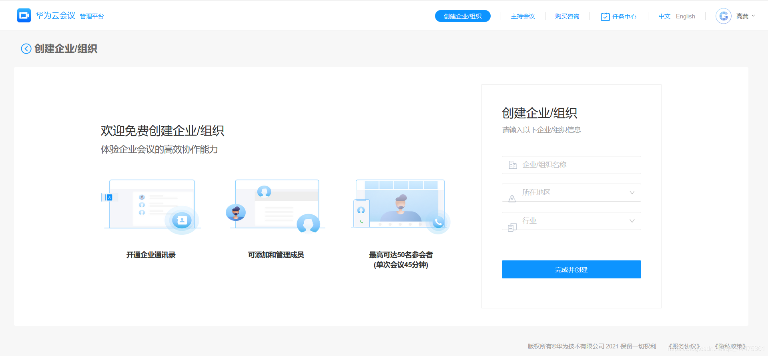Focus the 企业/组织名称 input field
This screenshot has width=768, height=356.
point(571,165)
